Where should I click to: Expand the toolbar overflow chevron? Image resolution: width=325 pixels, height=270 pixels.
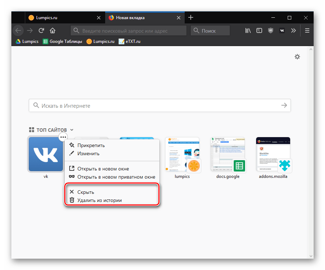coord(293,30)
